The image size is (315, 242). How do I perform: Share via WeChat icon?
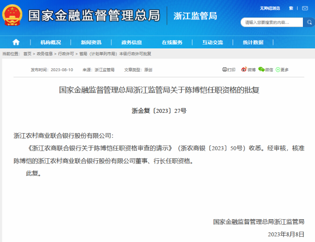[x=261, y=69]
